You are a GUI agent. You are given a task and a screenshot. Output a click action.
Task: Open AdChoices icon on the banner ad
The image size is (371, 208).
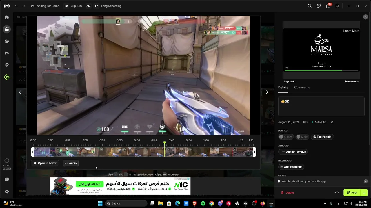189,179
